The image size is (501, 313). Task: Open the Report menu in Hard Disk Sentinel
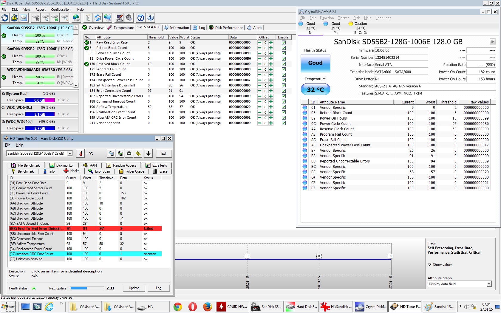41,10
